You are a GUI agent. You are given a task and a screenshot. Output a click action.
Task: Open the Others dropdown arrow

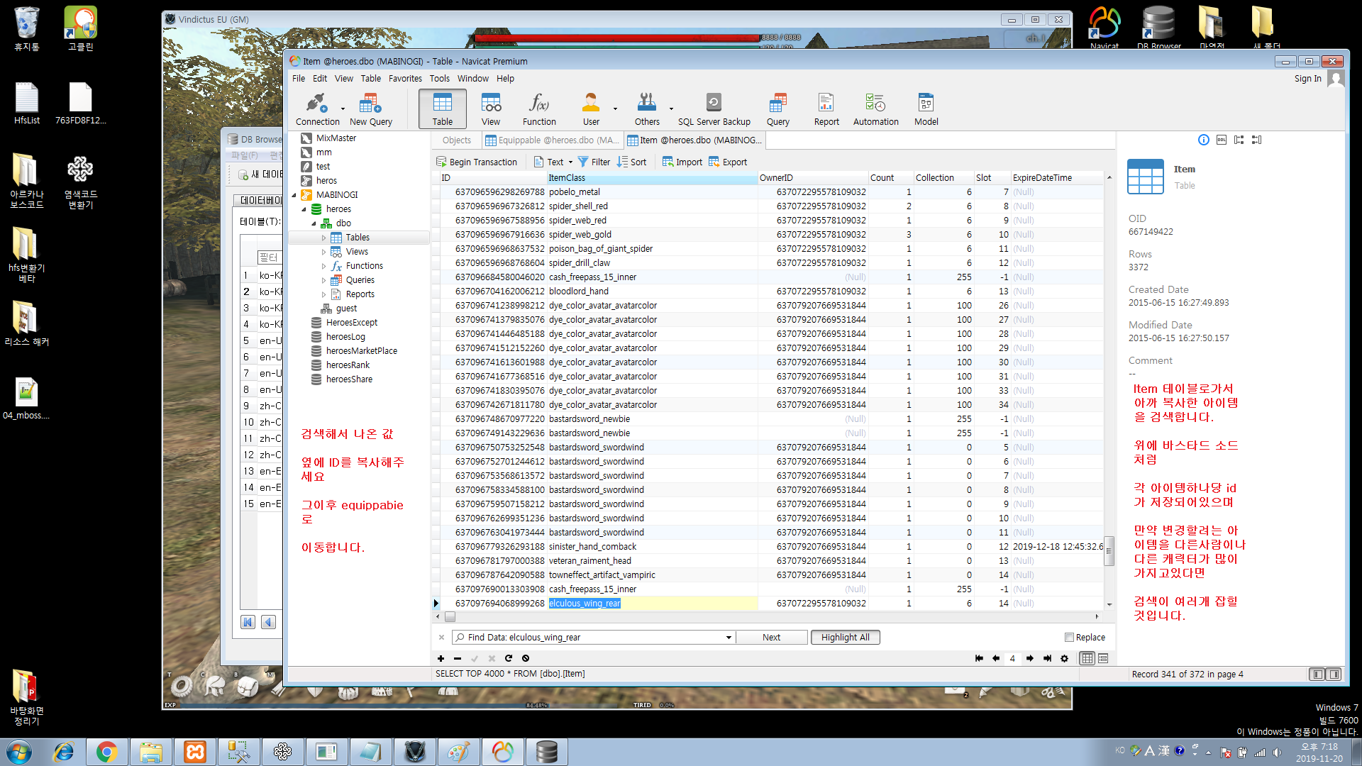[671, 109]
